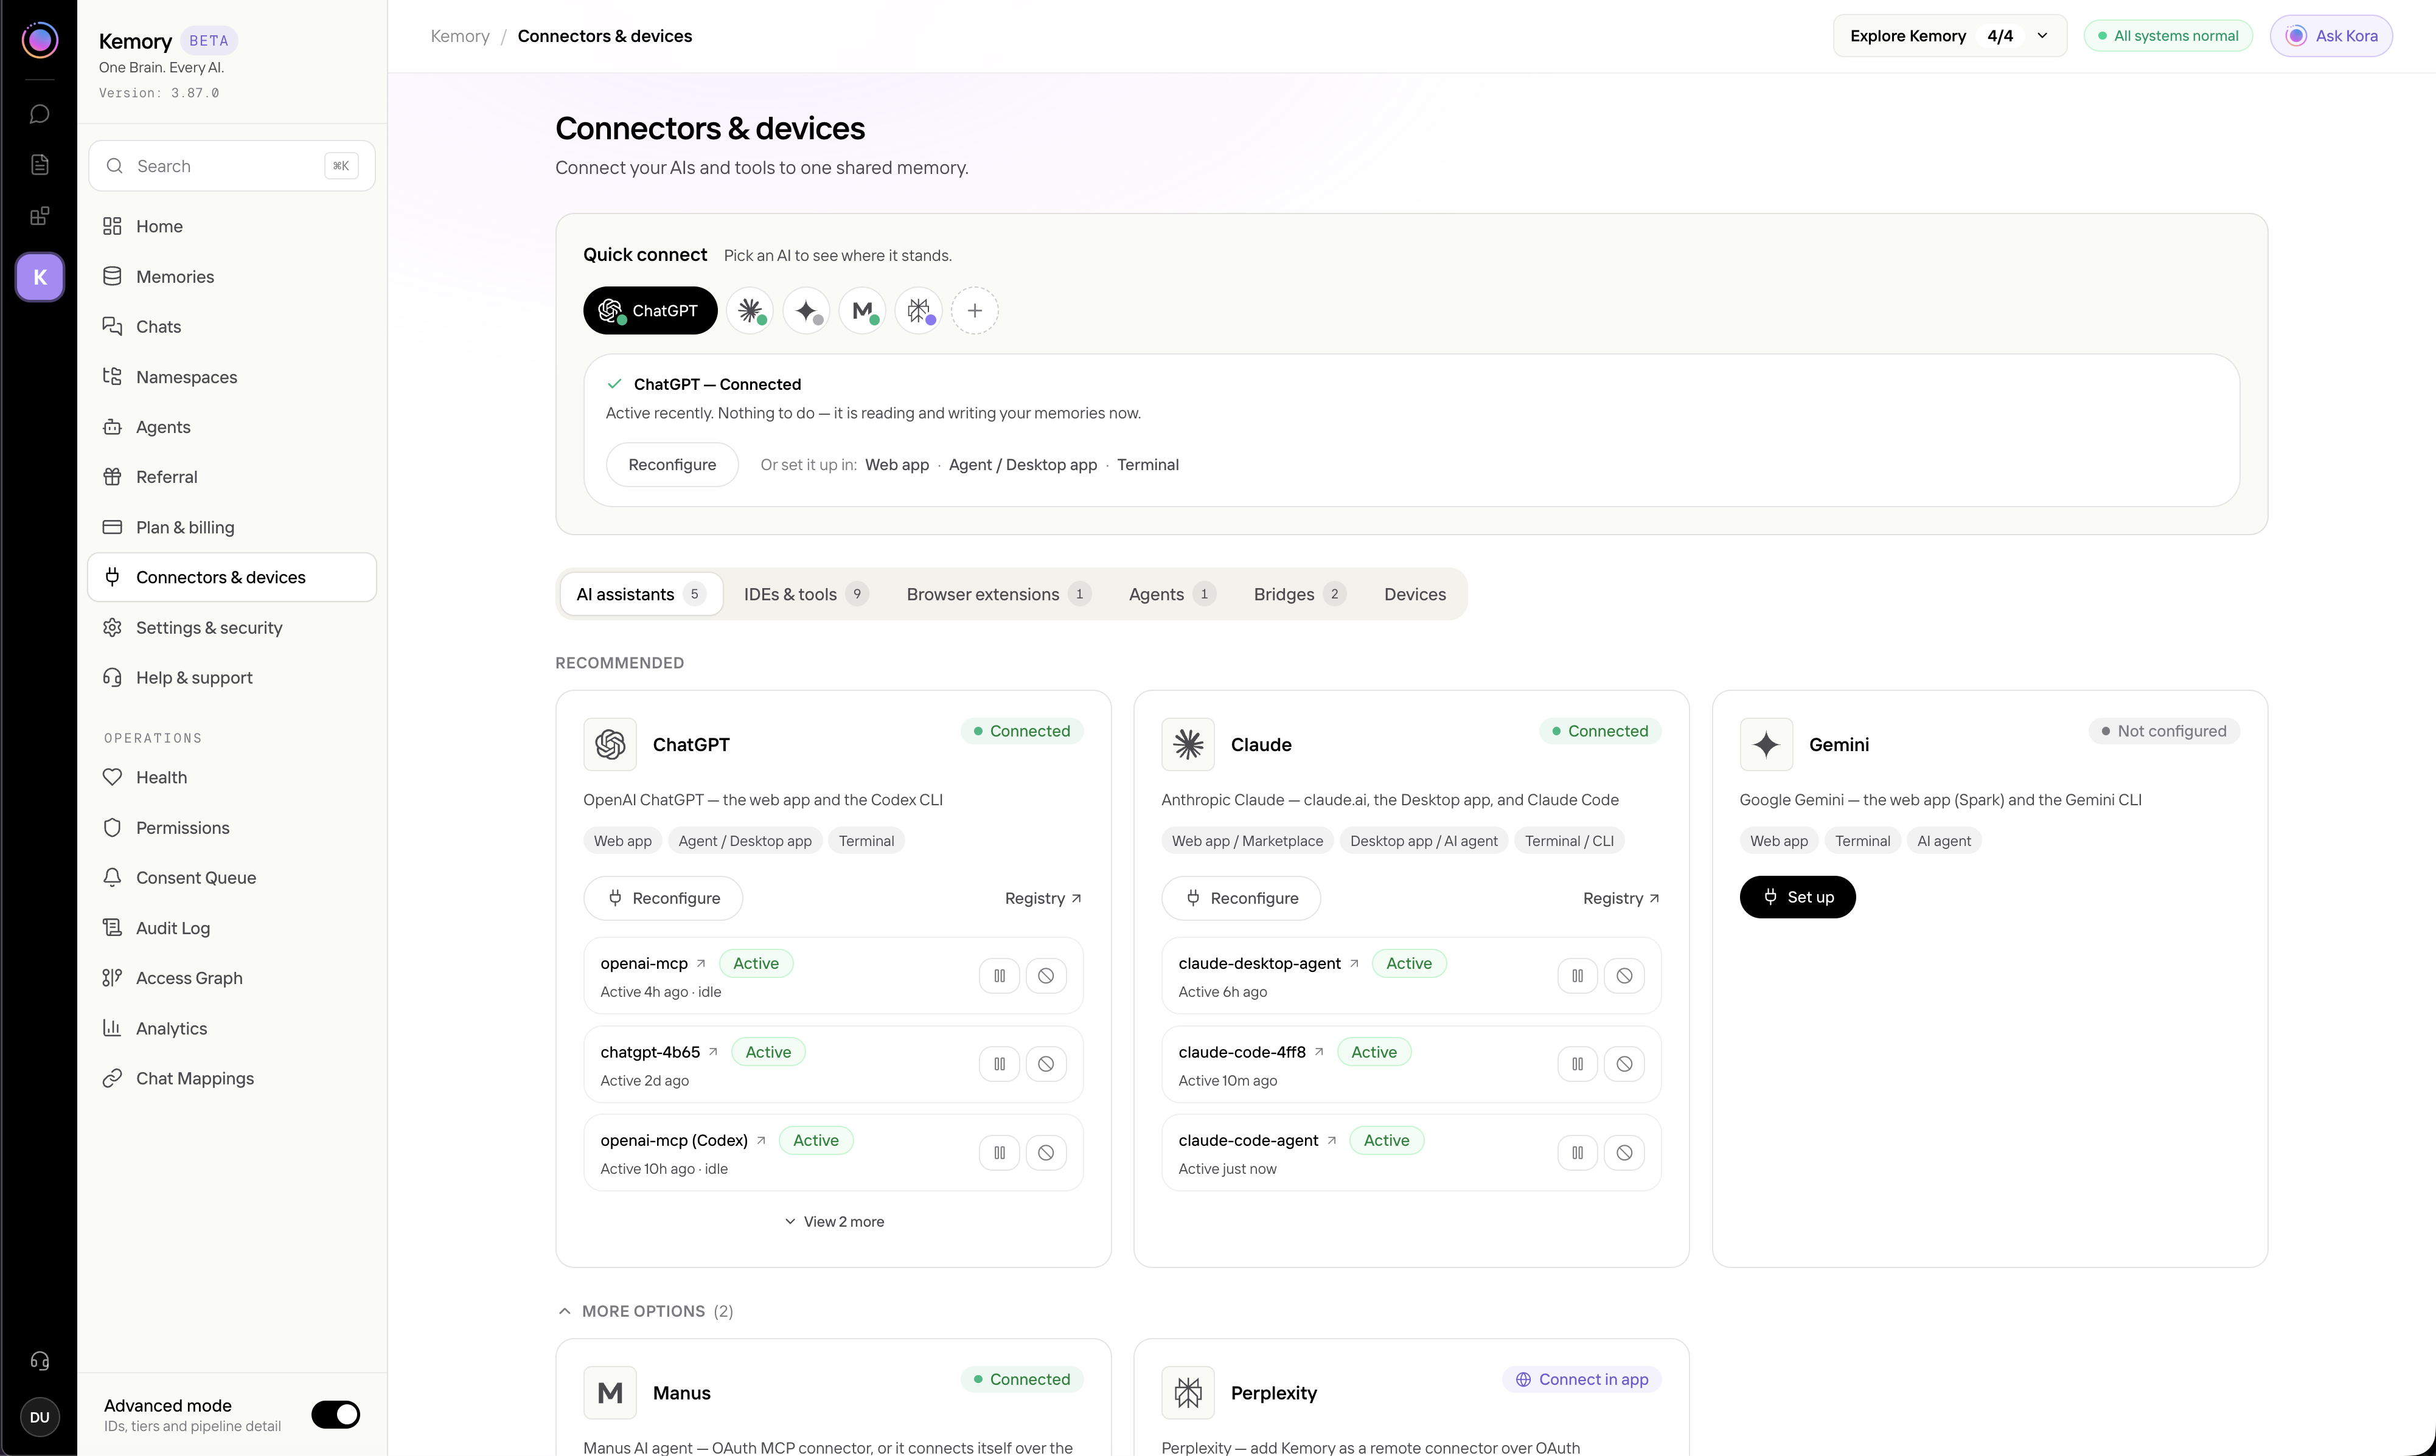Select the Manus M icon in Quick connect

point(863,311)
